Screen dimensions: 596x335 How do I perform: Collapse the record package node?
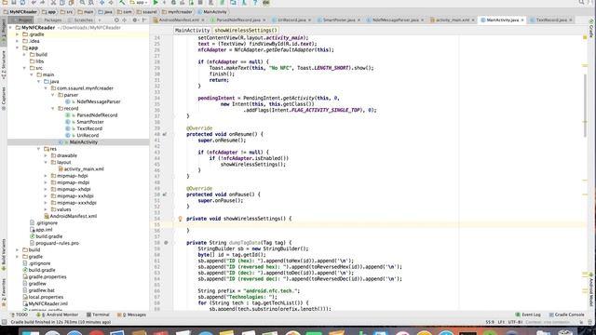click(x=53, y=109)
